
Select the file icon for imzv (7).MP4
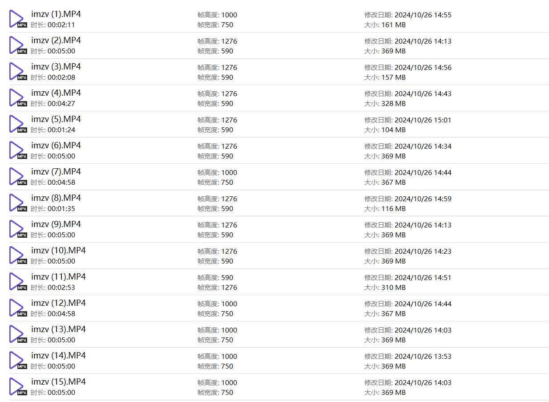point(17,177)
